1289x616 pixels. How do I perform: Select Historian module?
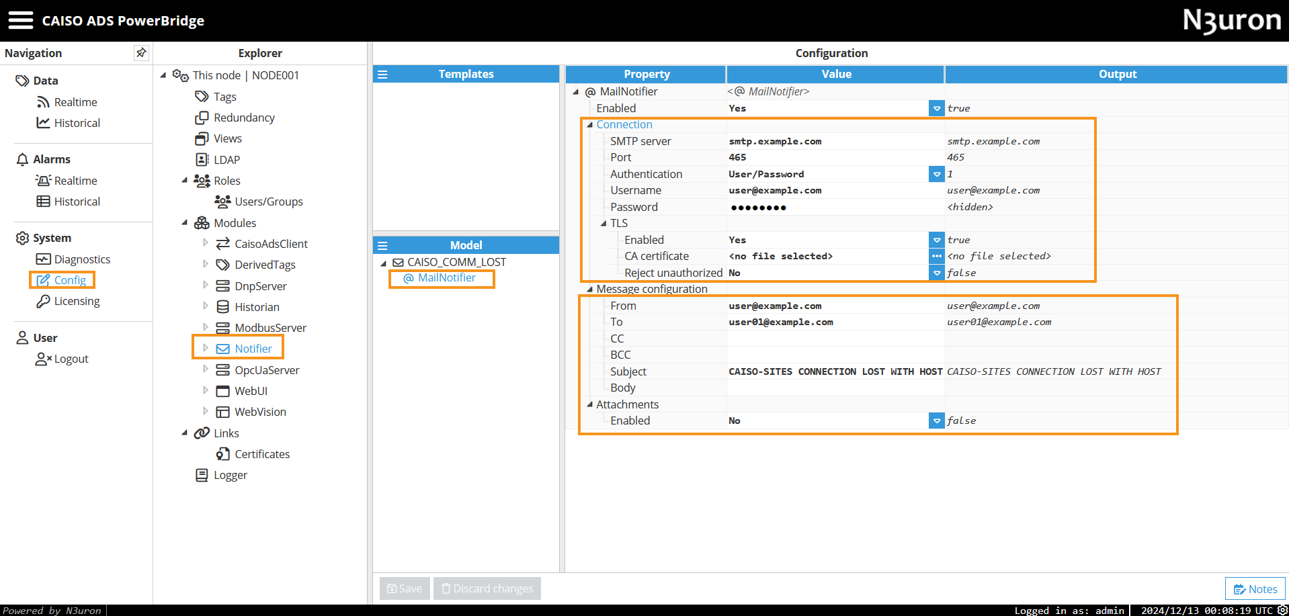coord(248,307)
